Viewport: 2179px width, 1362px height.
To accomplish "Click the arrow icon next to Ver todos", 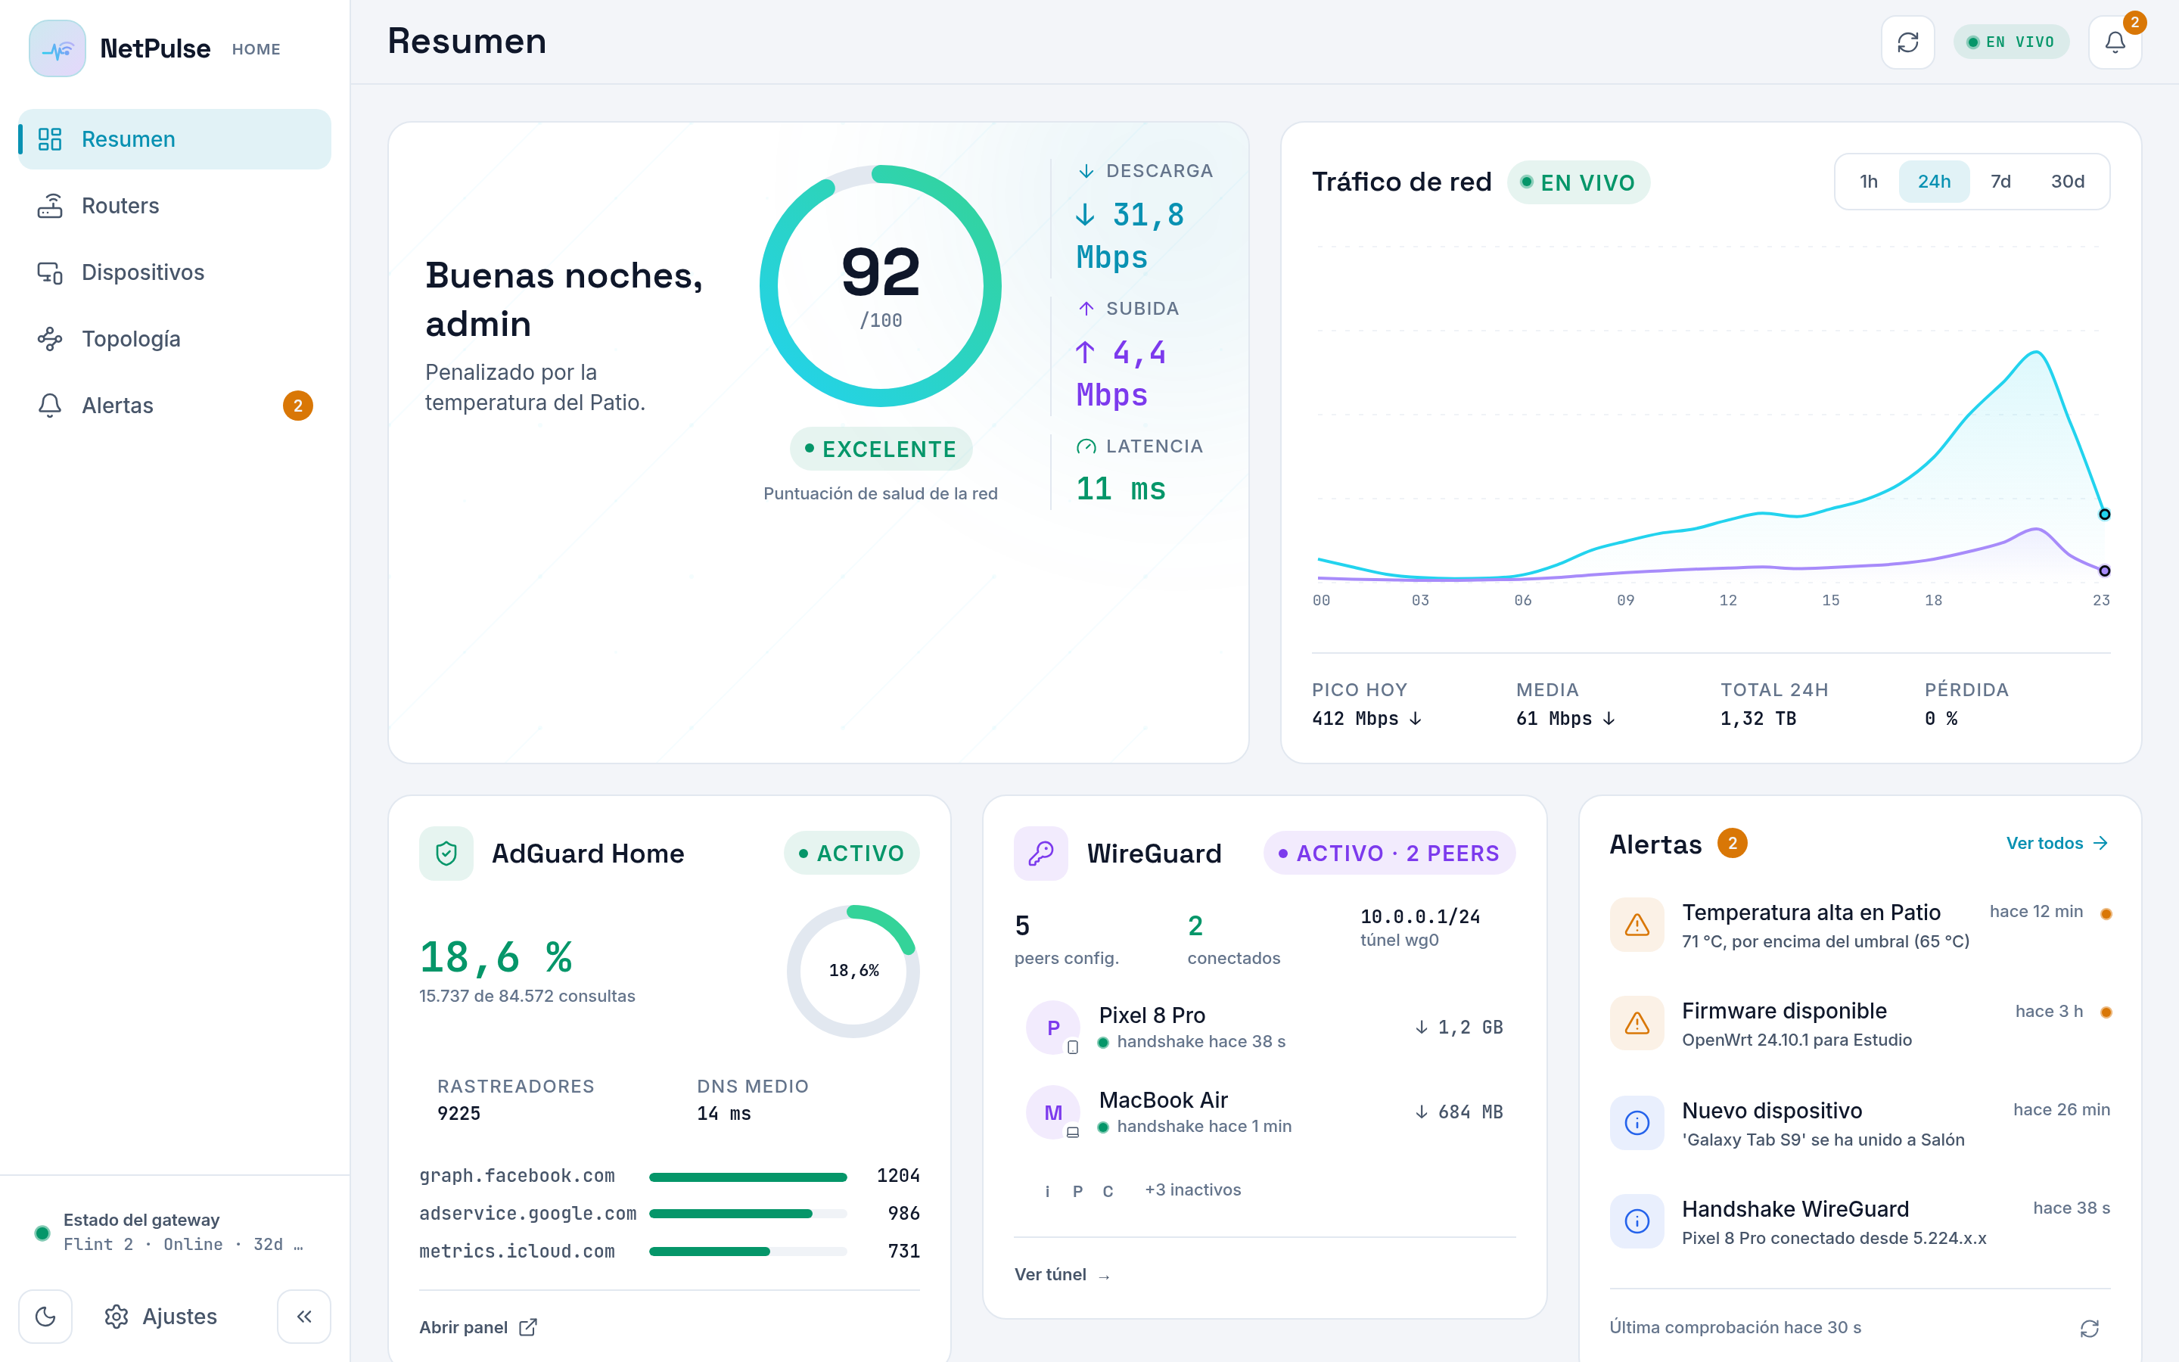I will [x=2100, y=843].
